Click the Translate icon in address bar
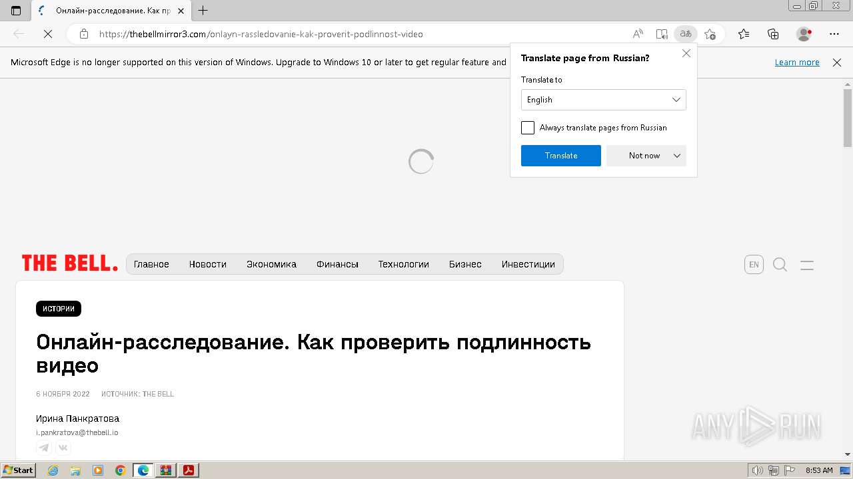 coord(686,34)
